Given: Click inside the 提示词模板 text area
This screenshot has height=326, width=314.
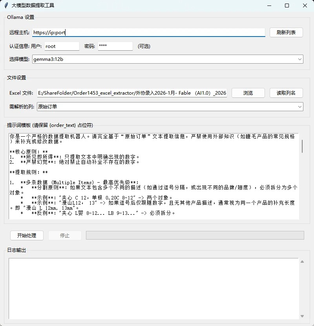Looking at the screenshot, I should pos(153,177).
